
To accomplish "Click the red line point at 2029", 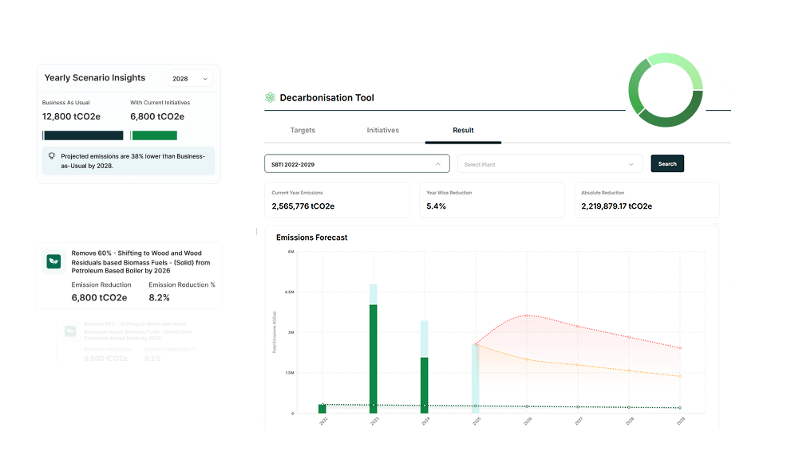I will point(680,347).
